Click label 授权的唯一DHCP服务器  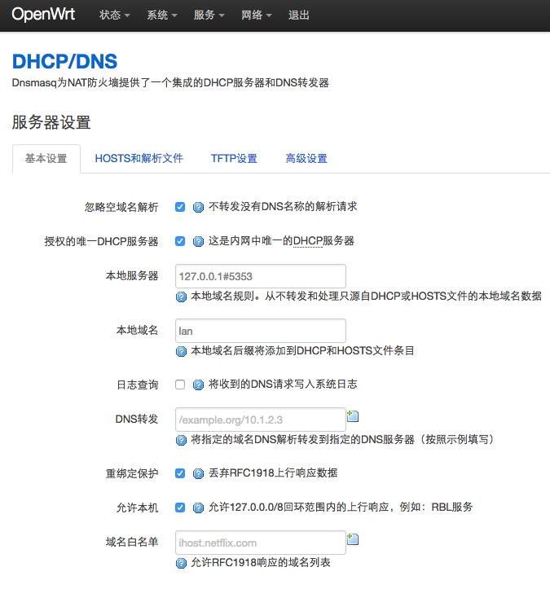point(101,241)
